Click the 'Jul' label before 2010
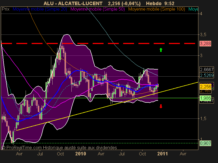 click(40, 154)
